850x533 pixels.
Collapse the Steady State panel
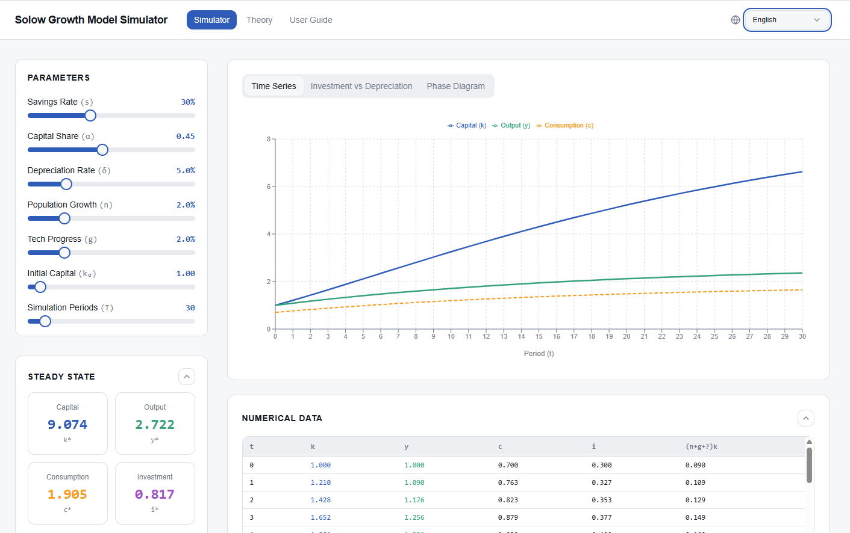187,377
